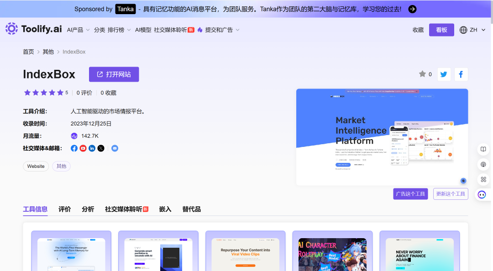Click the 其他 category tag

point(61,167)
